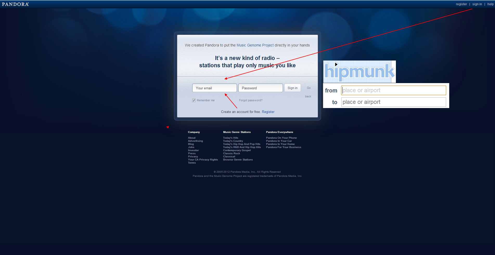Open Pandora In Your Home link
Viewport: 495px width, 255px height.
click(280, 144)
